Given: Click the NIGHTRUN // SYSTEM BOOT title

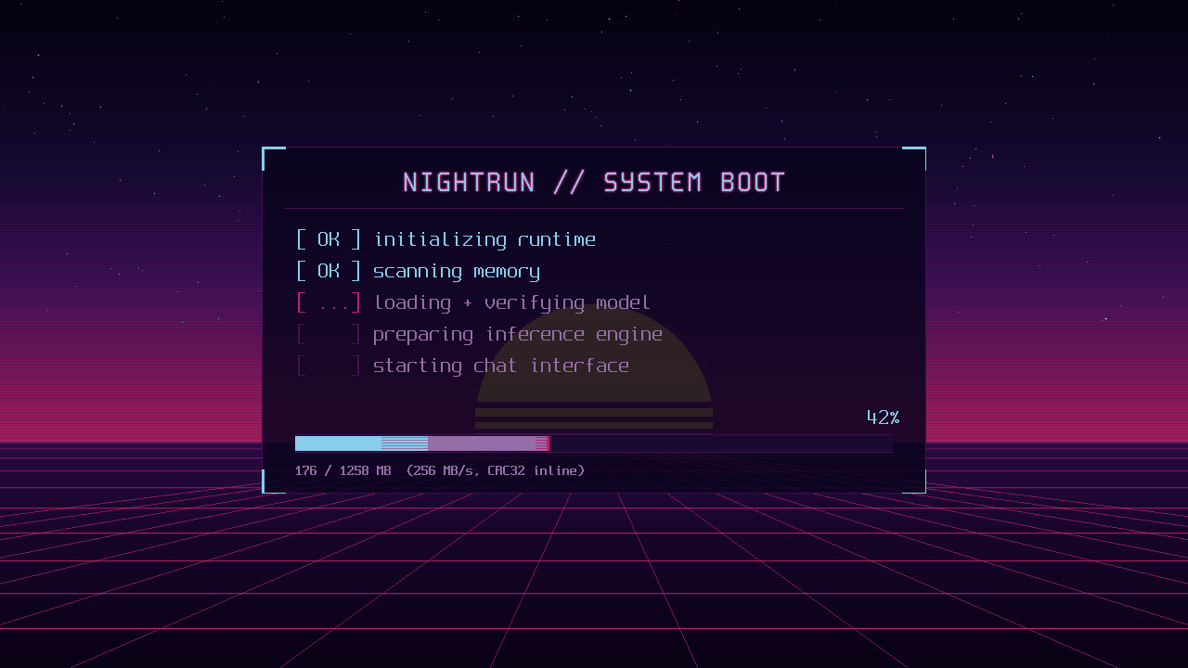Looking at the screenshot, I should click(594, 182).
